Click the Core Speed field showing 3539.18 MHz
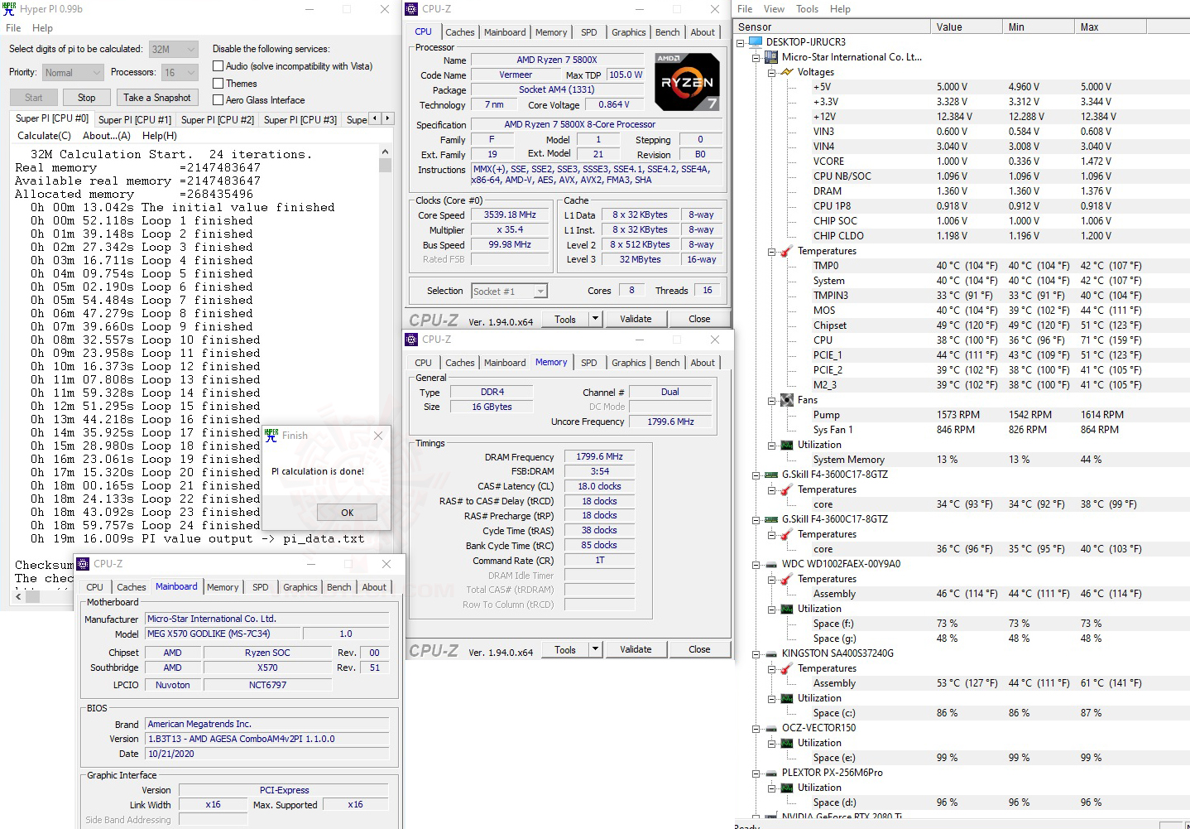Viewport: 1190px width, 829px height. (x=511, y=215)
